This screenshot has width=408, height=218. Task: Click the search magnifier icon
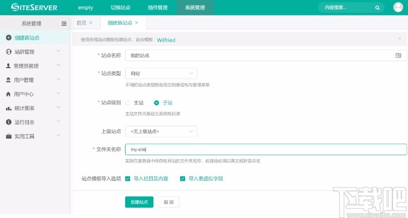click(x=377, y=8)
